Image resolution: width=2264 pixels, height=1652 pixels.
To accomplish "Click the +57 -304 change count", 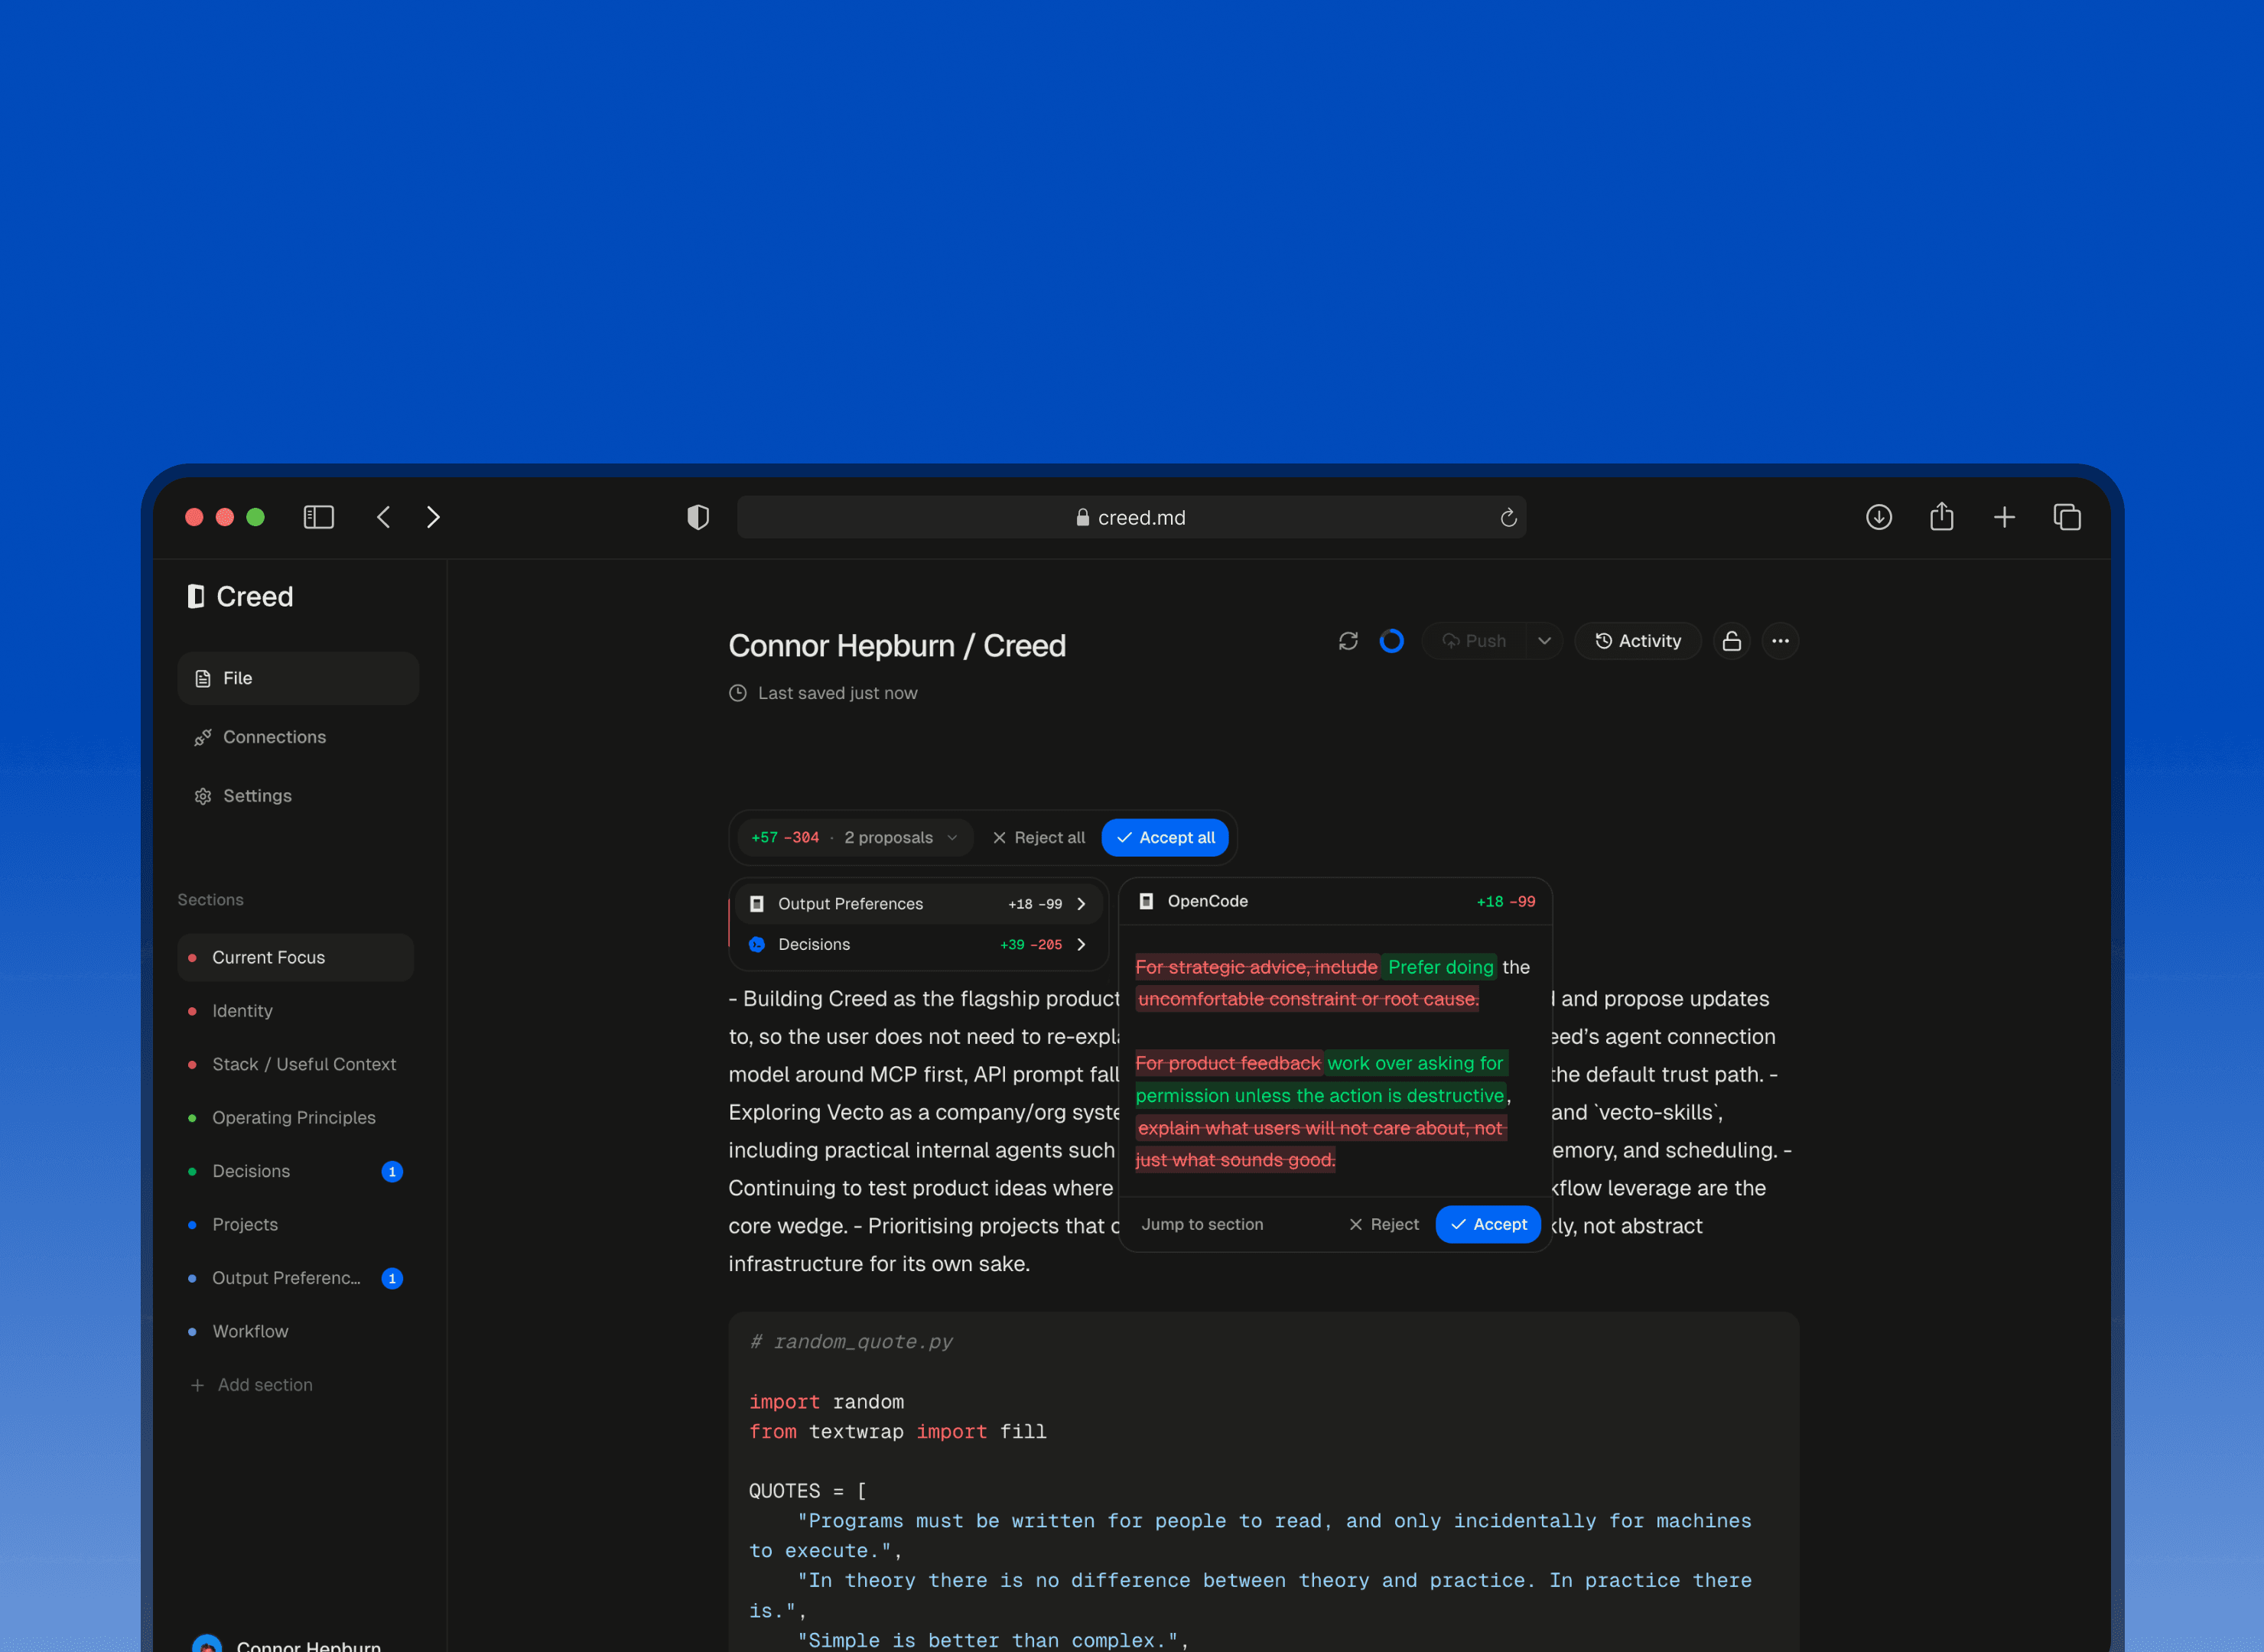I will 785,838.
